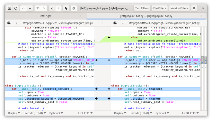
Task: Click left-side plus on is_bot change row
Action: pos(96,60)
